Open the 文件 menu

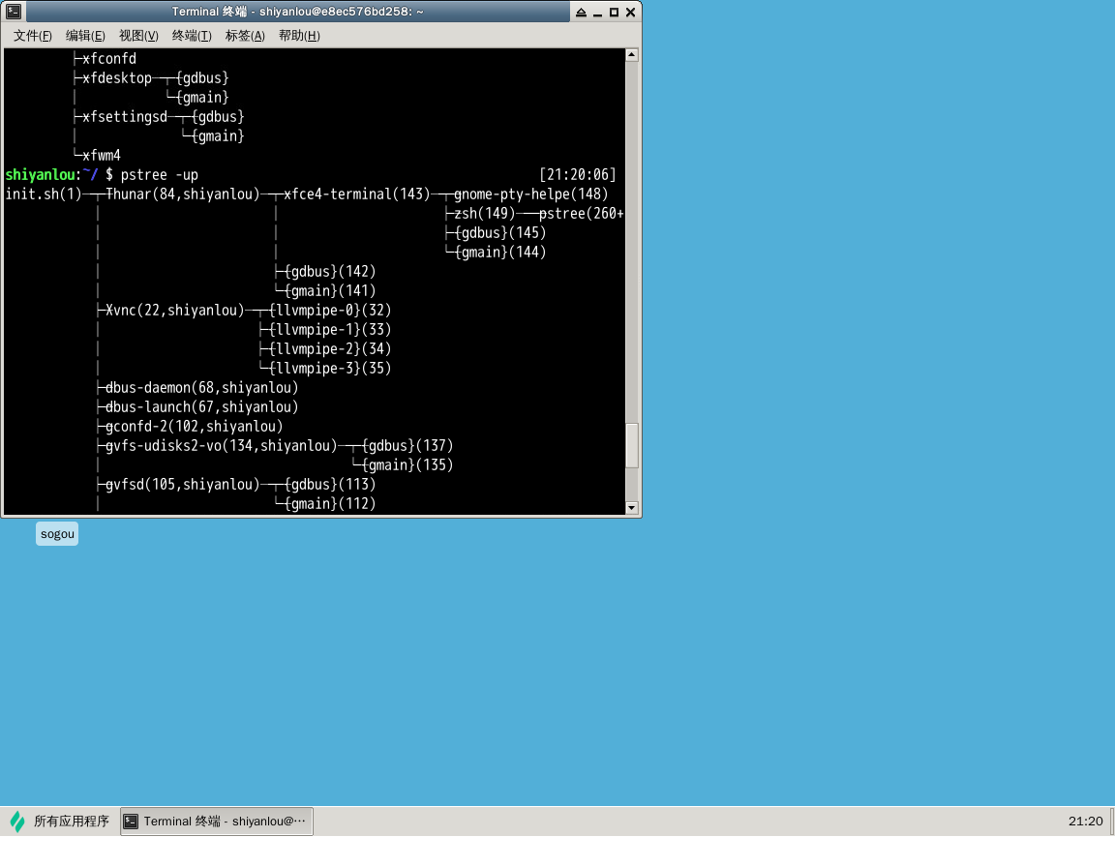click(x=32, y=35)
